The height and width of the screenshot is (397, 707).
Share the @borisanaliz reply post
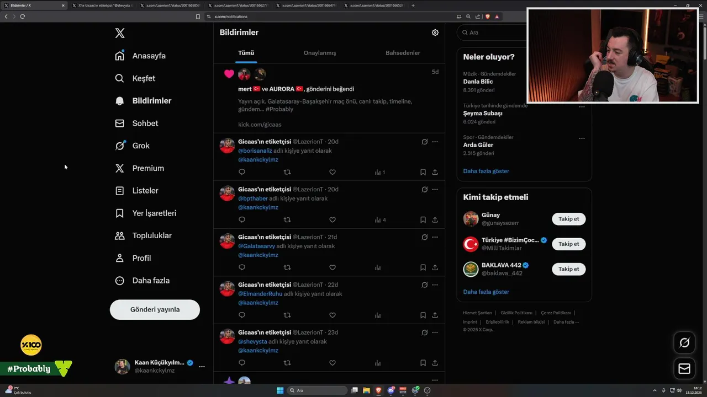point(435,172)
